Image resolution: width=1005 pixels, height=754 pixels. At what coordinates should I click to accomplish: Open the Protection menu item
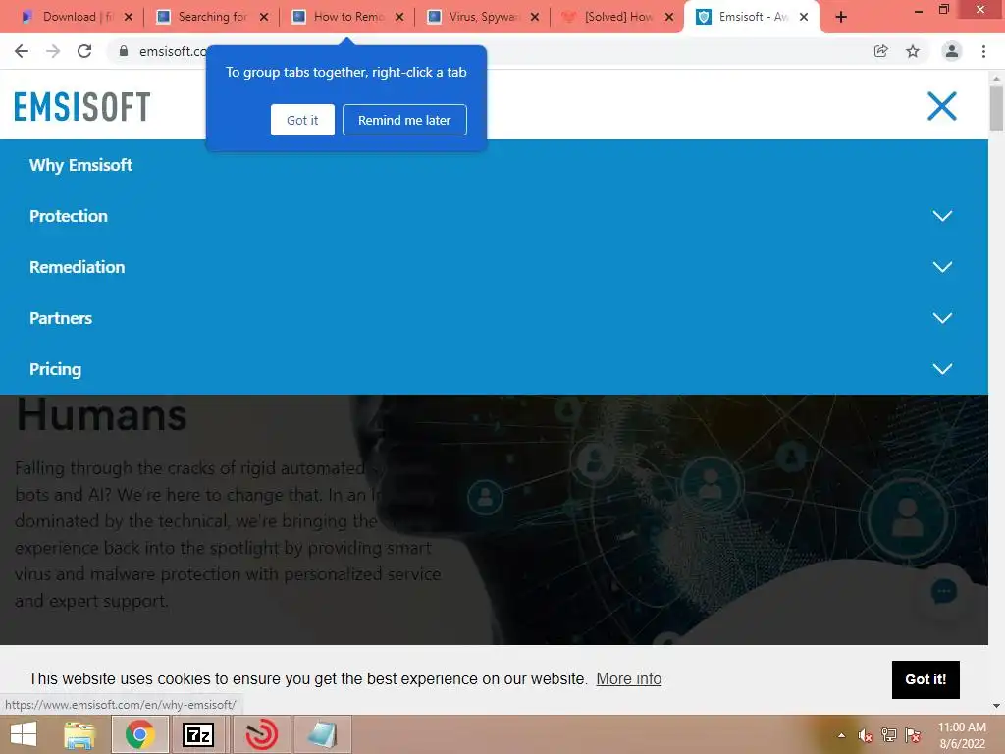[x=69, y=216]
